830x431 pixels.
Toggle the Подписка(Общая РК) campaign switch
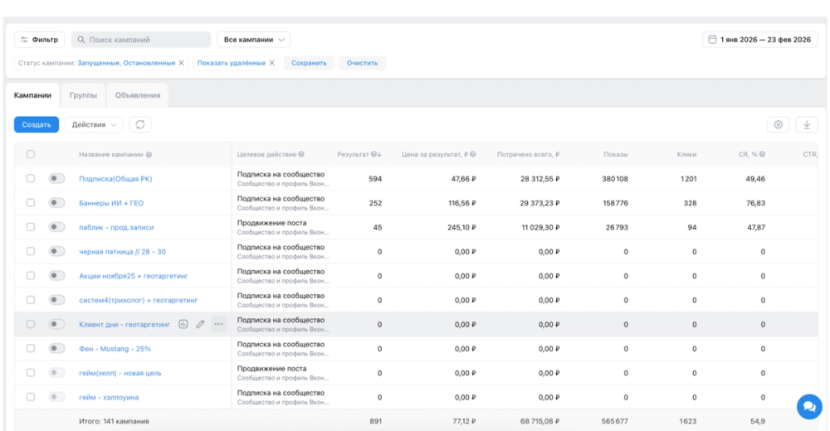pyautogui.click(x=56, y=179)
